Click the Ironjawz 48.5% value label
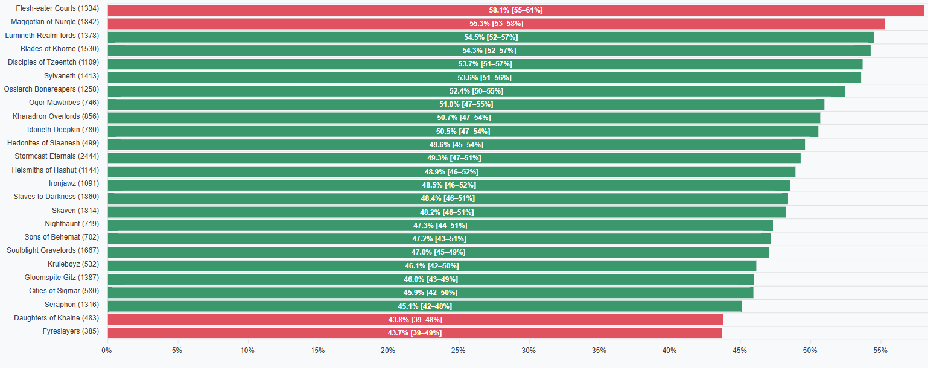928x368 pixels. (x=449, y=185)
